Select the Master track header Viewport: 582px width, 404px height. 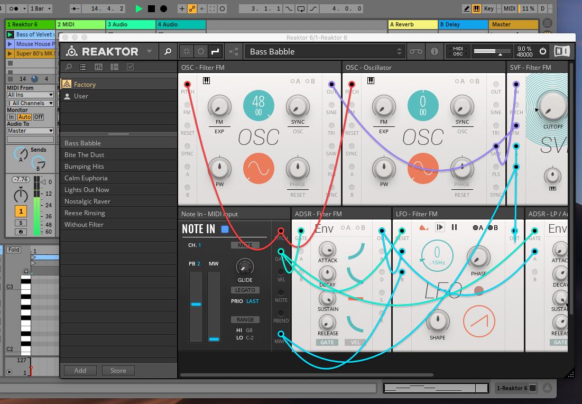513,24
